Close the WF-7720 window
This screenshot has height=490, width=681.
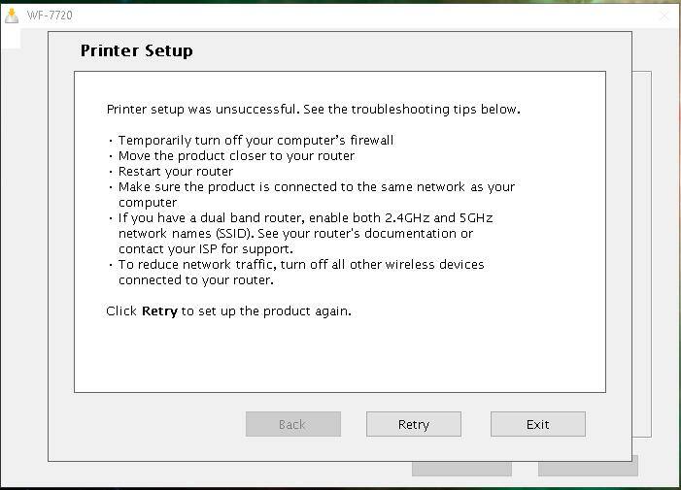point(664,16)
